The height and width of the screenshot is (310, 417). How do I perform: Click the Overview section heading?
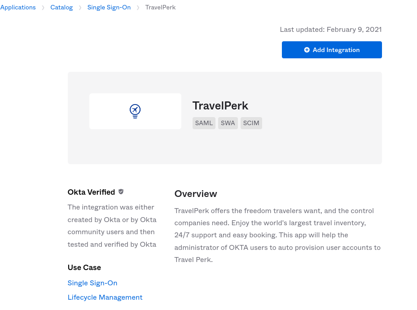pyautogui.click(x=196, y=194)
